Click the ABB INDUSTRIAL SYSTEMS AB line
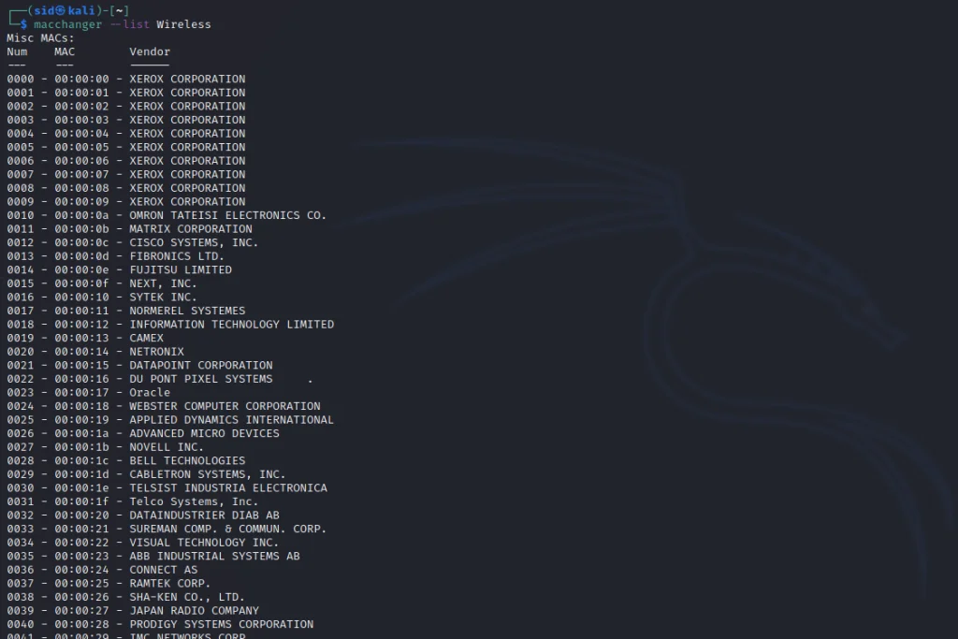This screenshot has height=639, width=958. (x=153, y=556)
